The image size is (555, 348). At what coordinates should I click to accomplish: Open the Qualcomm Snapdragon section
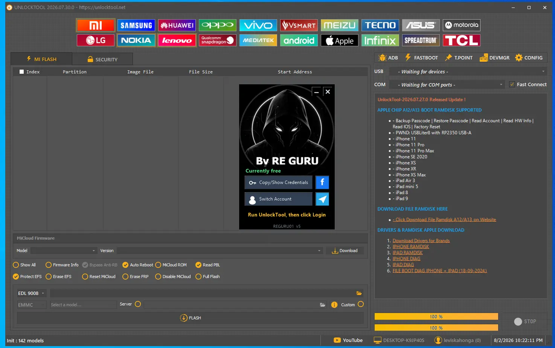218,40
